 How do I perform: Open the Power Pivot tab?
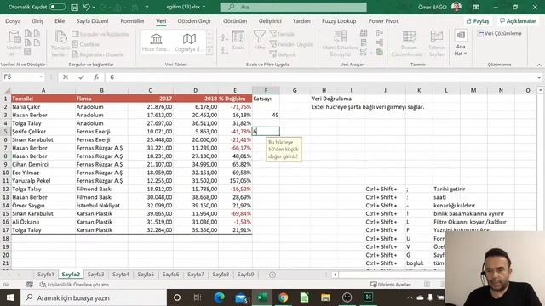click(383, 20)
